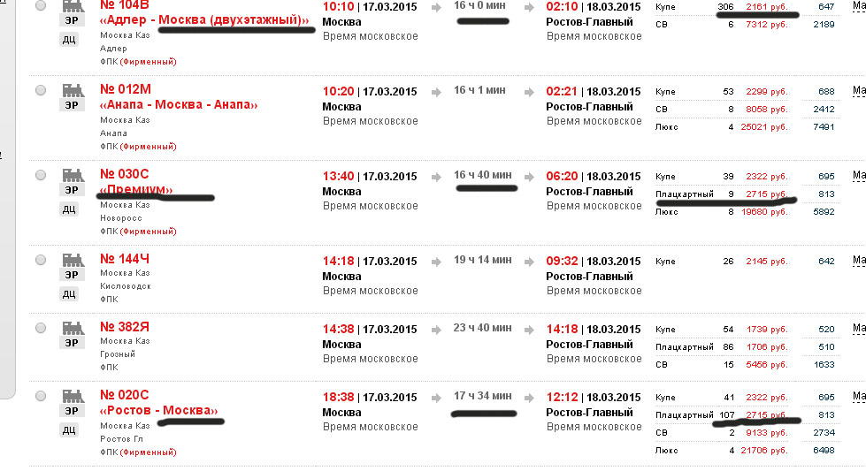The height and width of the screenshot is (471, 866).
Task: Click ДЦ badge for train № 020С
Action: click(x=68, y=430)
